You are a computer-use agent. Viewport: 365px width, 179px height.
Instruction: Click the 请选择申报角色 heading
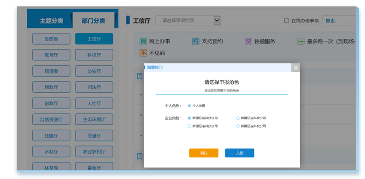pyautogui.click(x=222, y=82)
